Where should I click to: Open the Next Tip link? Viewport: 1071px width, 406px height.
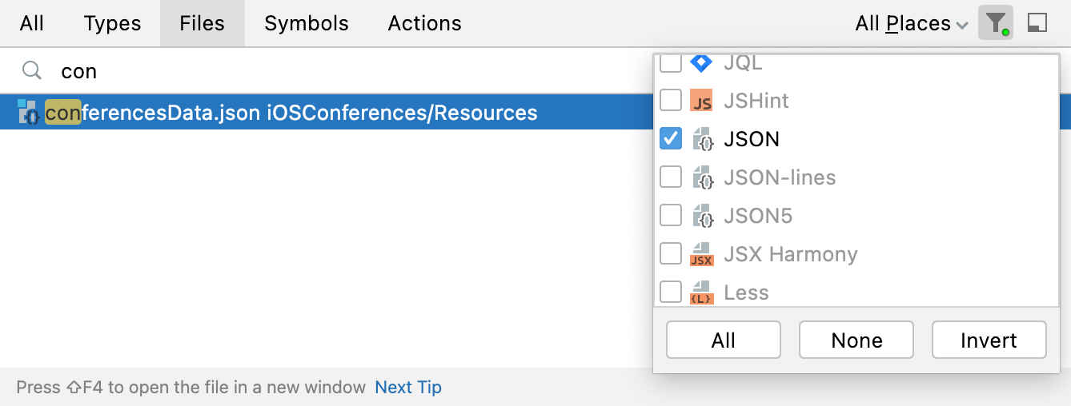coord(408,388)
